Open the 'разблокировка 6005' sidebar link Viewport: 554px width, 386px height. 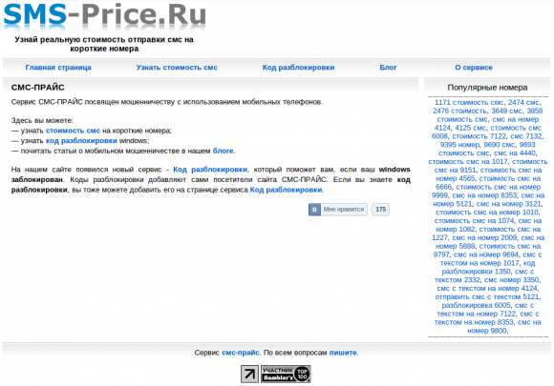tap(476, 305)
